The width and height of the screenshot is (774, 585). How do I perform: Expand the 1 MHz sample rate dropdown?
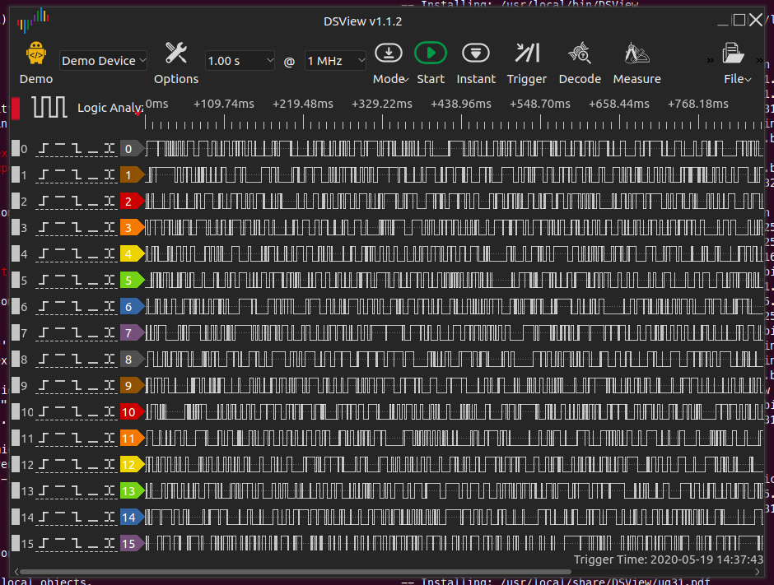pos(335,61)
